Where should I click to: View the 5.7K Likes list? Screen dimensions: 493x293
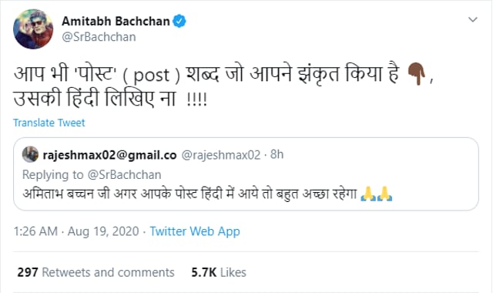(219, 272)
